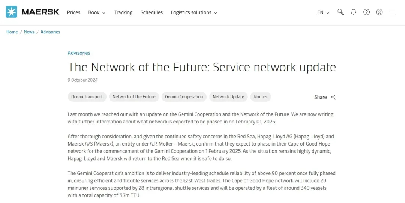This screenshot has height=203, width=405.
Task: Click the share network icon
Action: [x=334, y=97]
